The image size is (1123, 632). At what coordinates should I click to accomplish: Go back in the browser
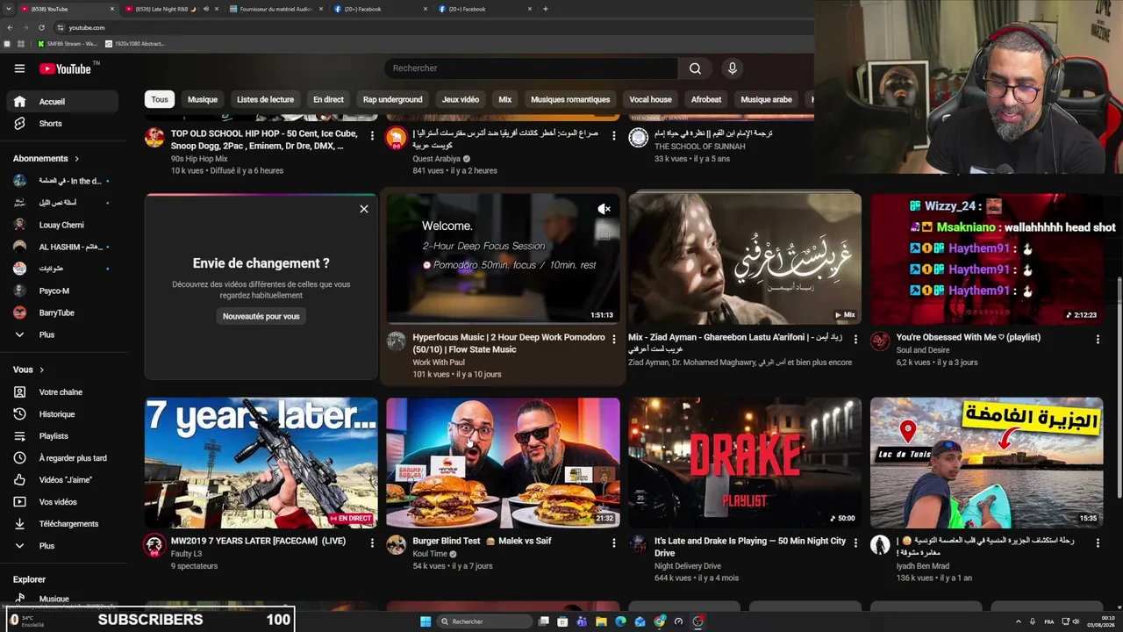click(10, 27)
